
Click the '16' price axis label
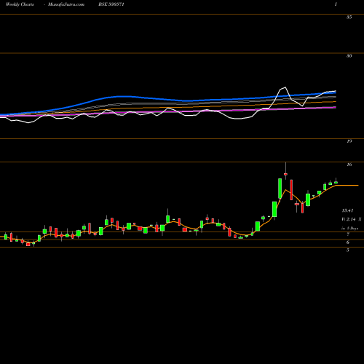(349, 165)
